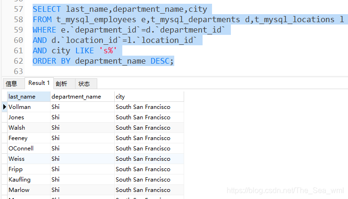Place cursor on SELECT keyword
Image resolution: width=348 pixels, height=199 pixels.
coord(47,9)
